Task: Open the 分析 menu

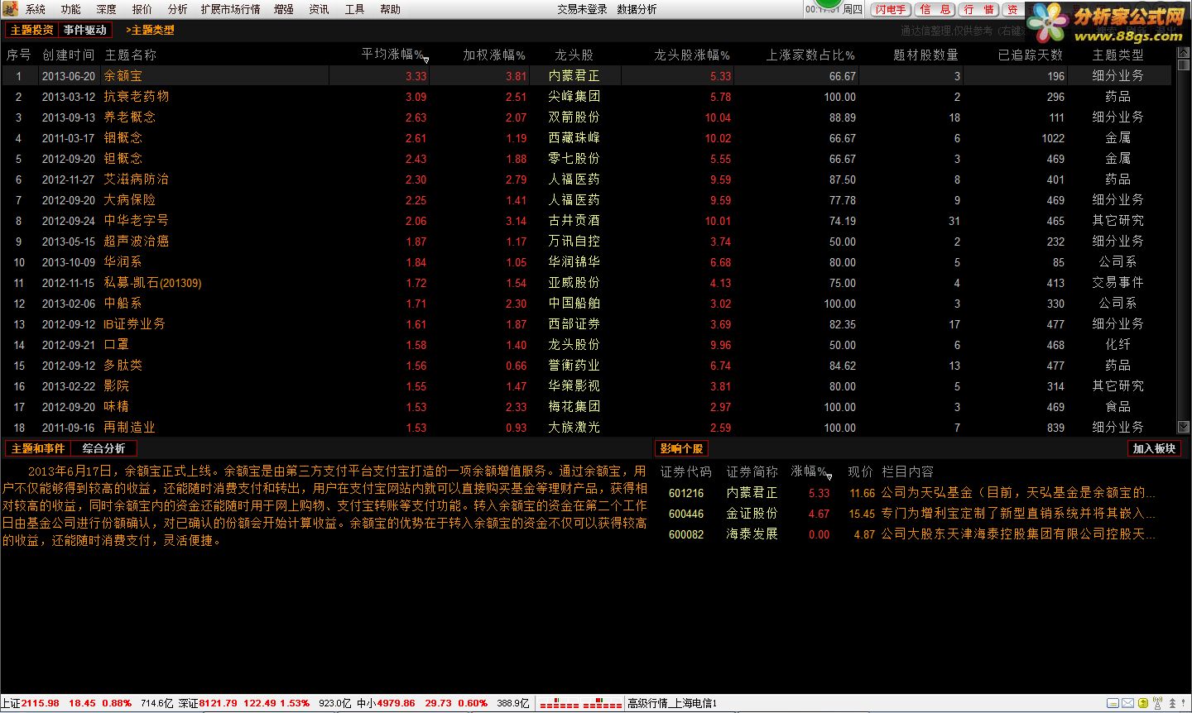Action: click(177, 9)
